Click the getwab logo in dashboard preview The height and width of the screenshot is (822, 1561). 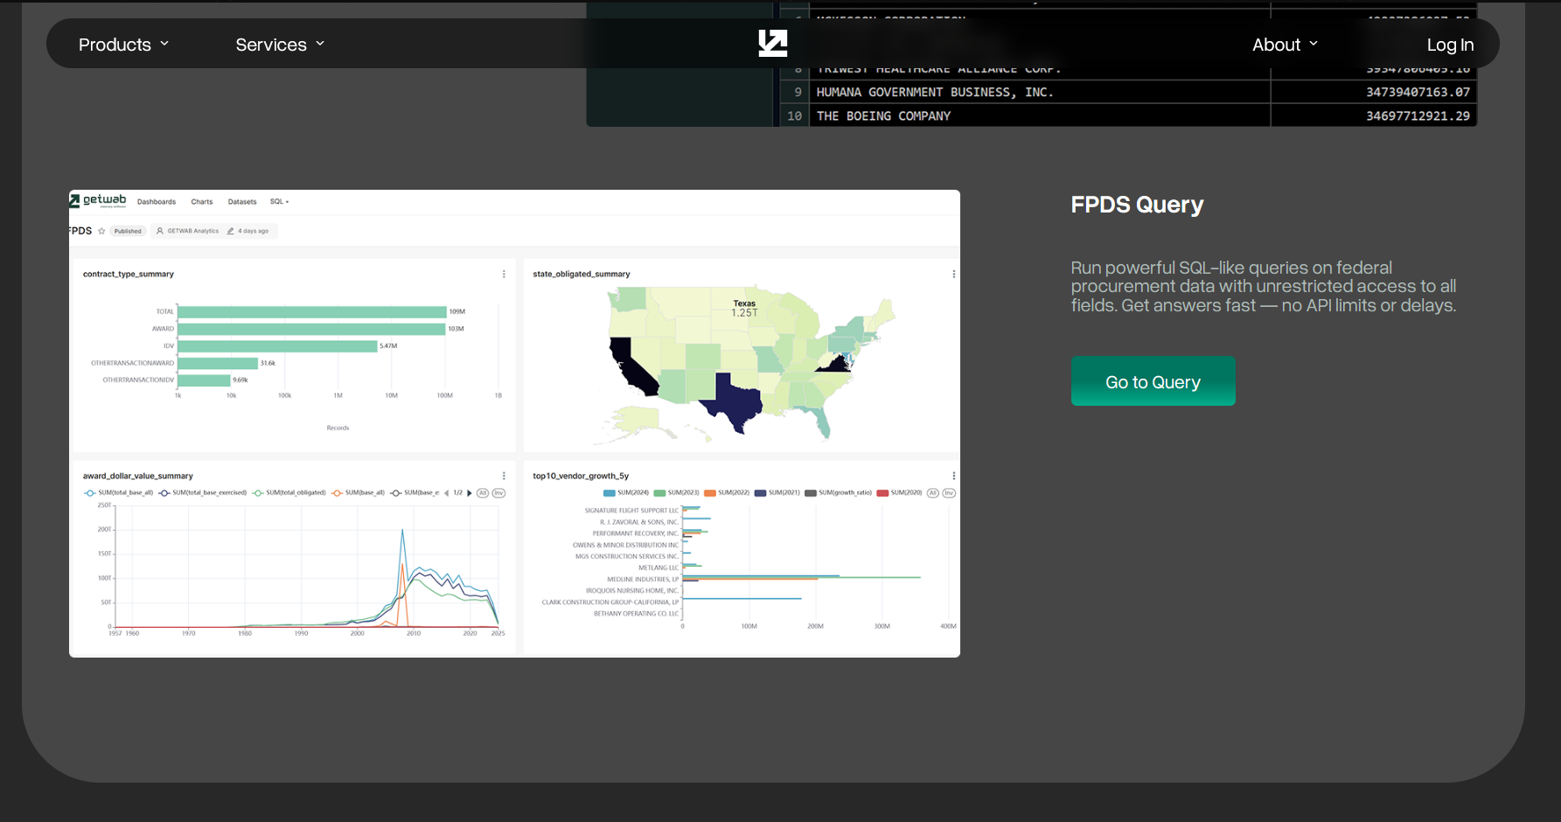coord(98,200)
